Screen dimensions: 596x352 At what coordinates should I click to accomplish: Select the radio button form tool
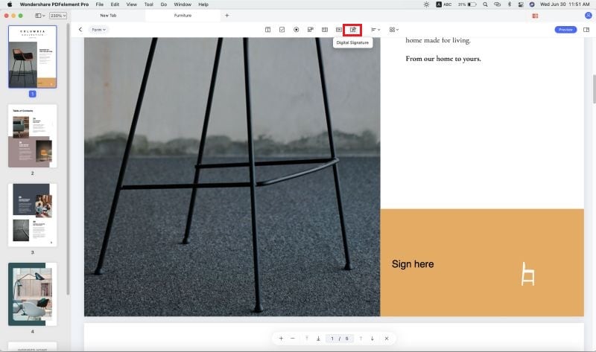pyautogui.click(x=296, y=30)
